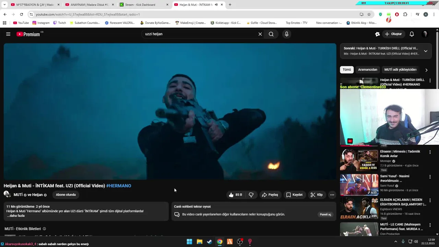
Task: Open the YouTube hamburger guide menu
Action: 8,34
